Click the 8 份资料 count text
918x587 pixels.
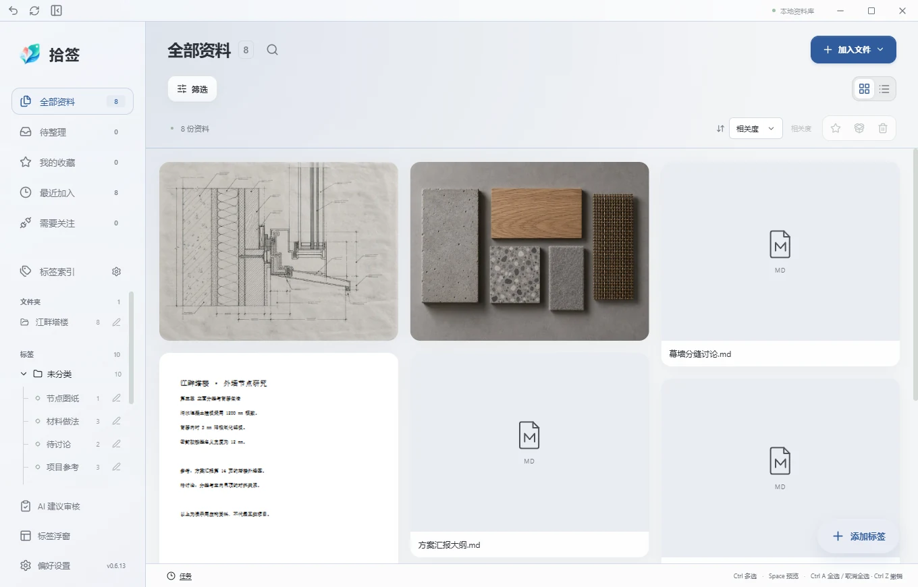click(x=195, y=128)
